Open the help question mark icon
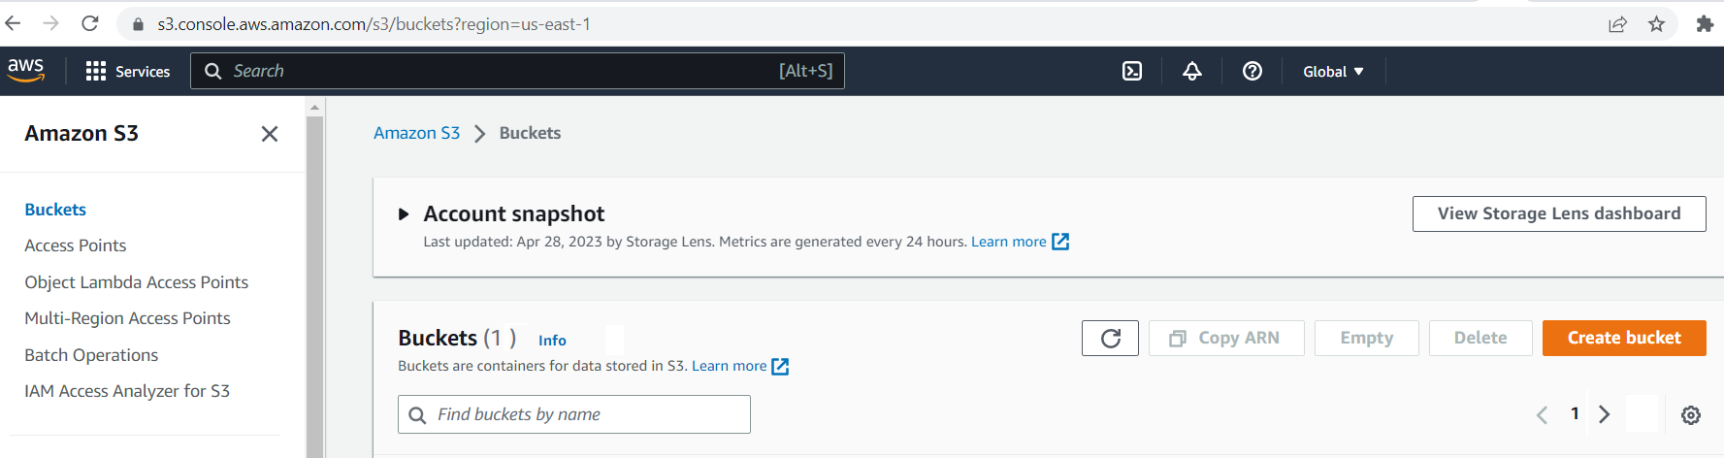The width and height of the screenshot is (1724, 458). coord(1252,71)
